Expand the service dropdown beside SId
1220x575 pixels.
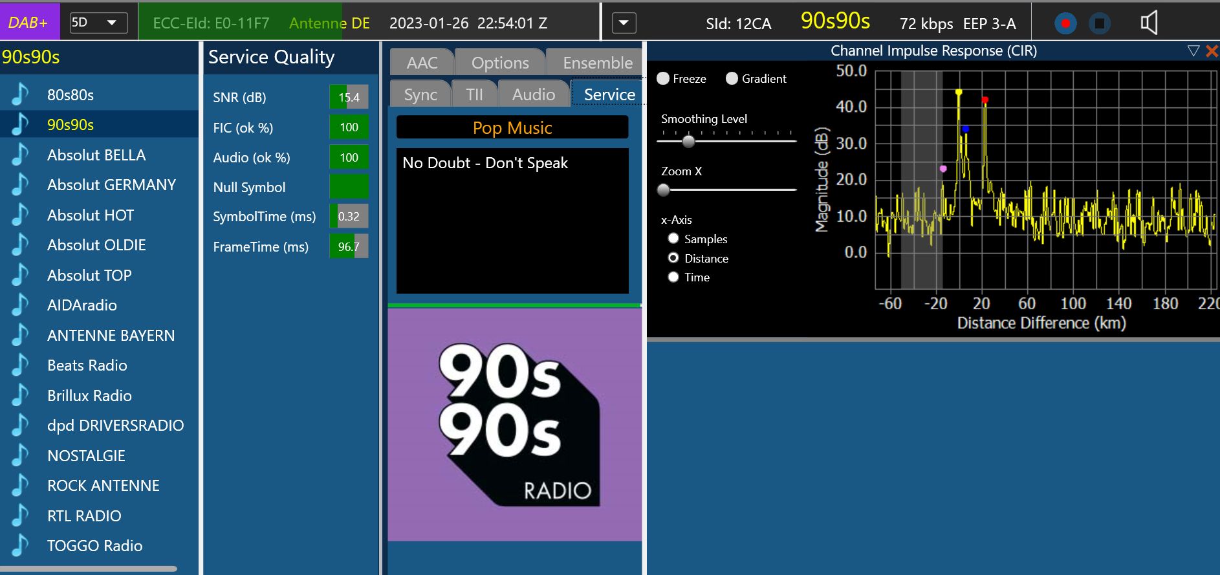(624, 23)
